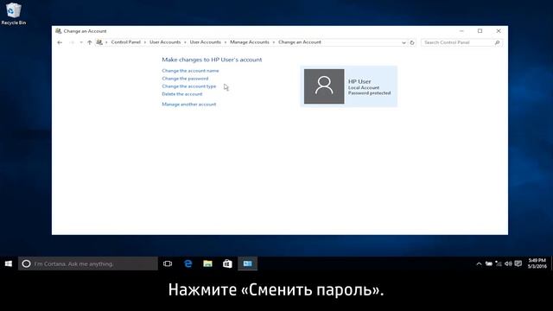
Task: Click the Change an Account breadcrumb
Action: 300,42
